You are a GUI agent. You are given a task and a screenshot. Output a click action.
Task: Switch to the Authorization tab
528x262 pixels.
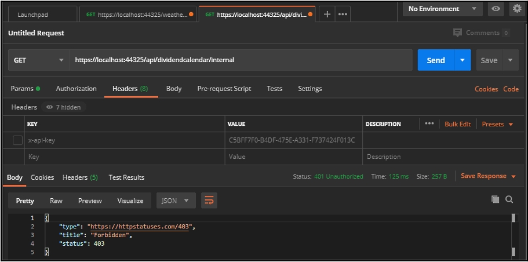76,89
